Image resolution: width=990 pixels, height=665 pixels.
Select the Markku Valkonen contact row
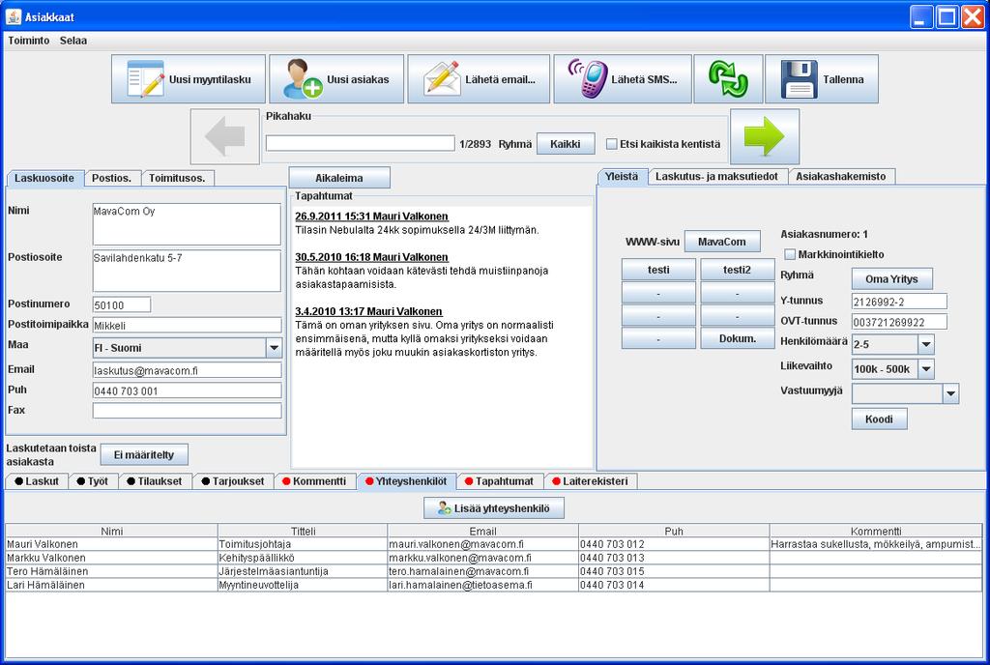click(x=494, y=558)
